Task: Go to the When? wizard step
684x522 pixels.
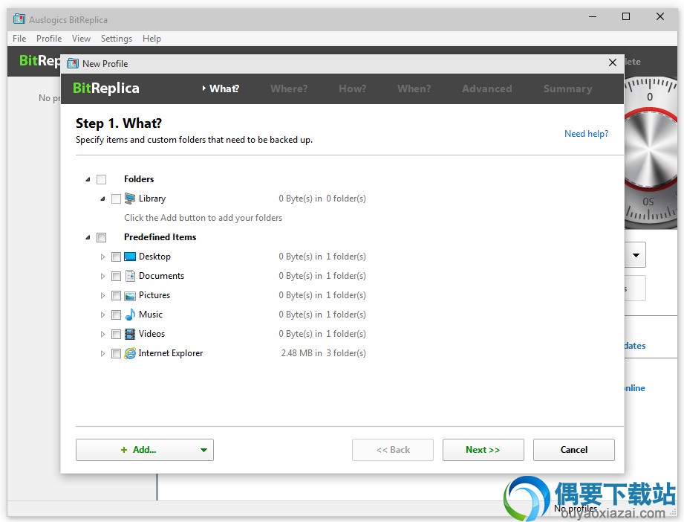Action: tap(414, 88)
